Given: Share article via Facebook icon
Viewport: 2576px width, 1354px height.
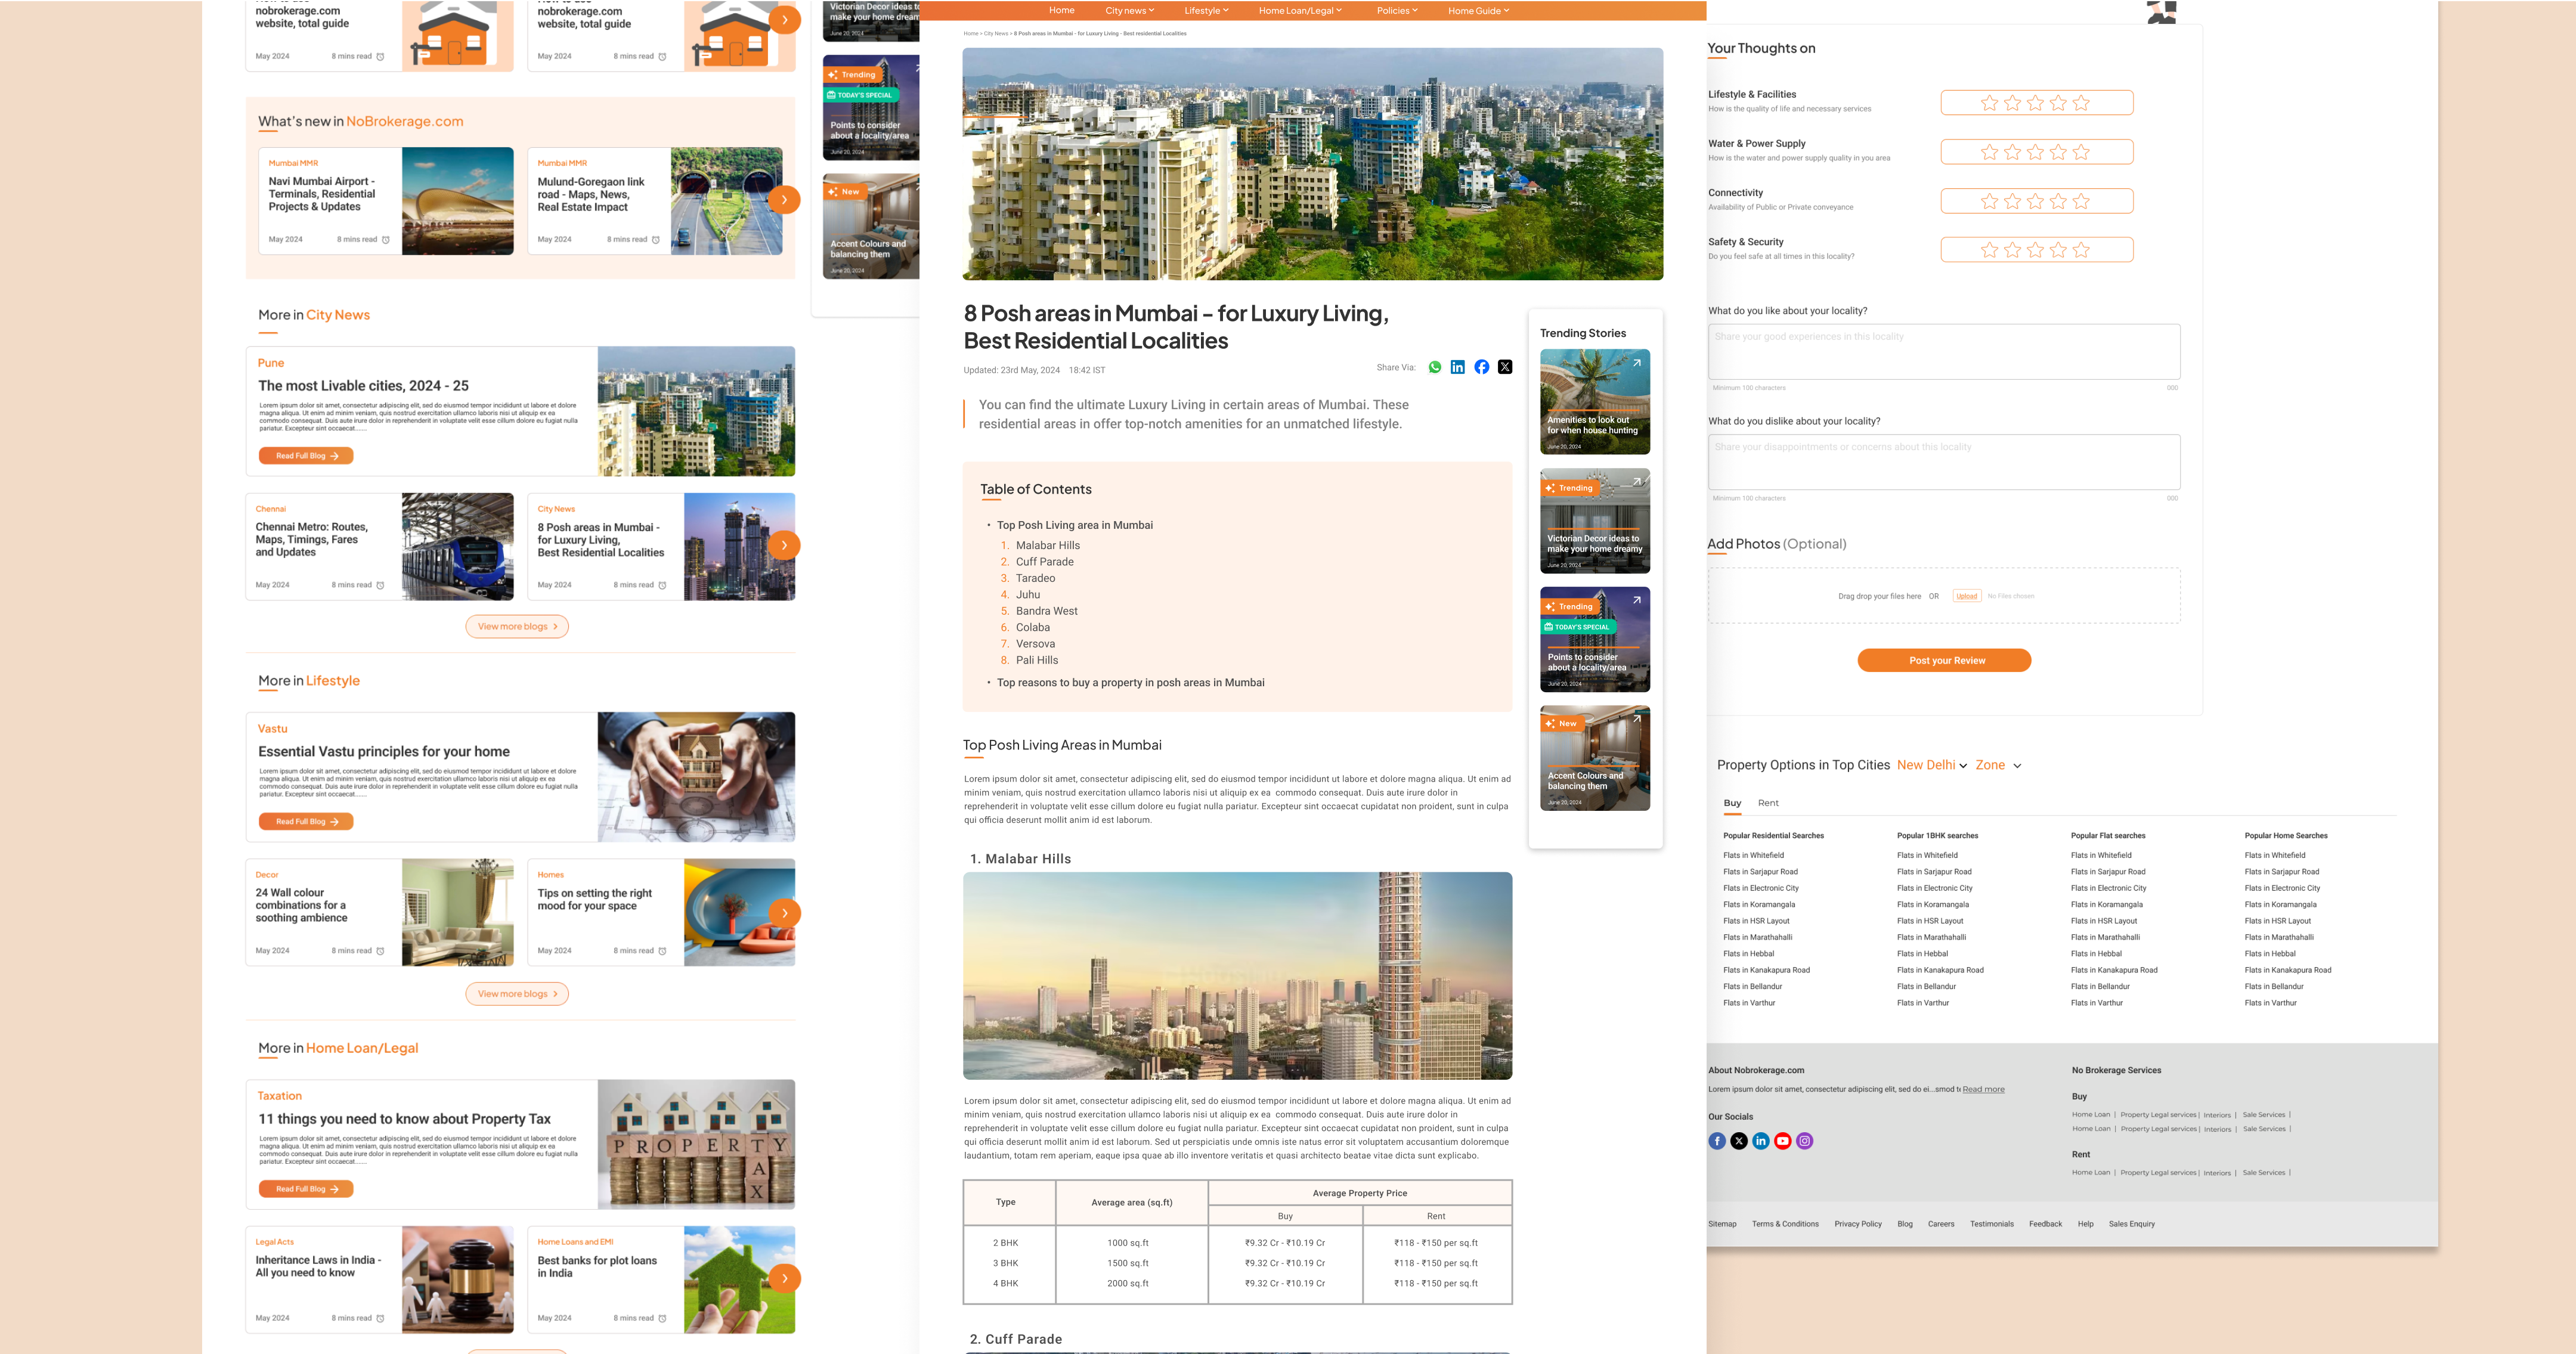Looking at the screenshot, I should (1482, 367).
